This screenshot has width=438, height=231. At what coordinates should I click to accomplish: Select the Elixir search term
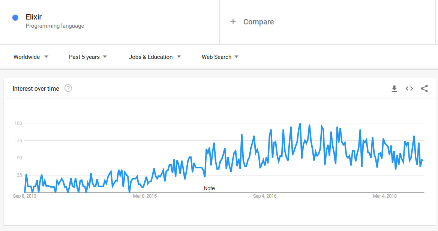[34, 17]
